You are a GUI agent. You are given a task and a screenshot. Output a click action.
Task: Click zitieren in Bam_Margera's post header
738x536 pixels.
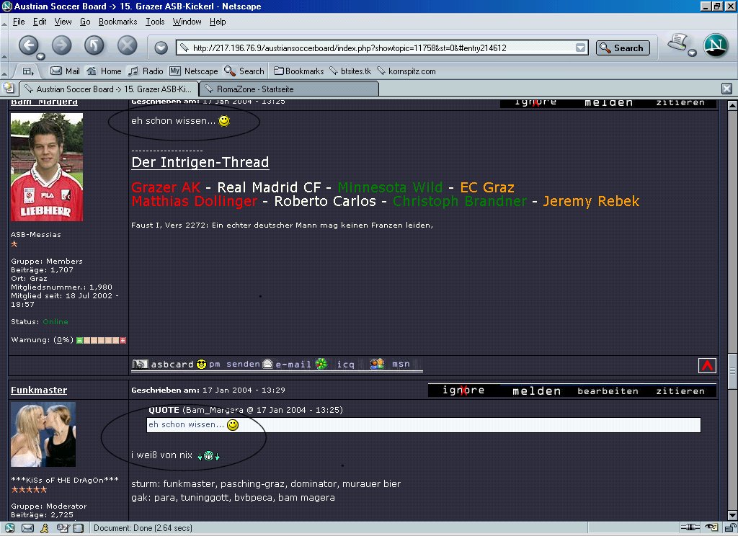[680, 102]
